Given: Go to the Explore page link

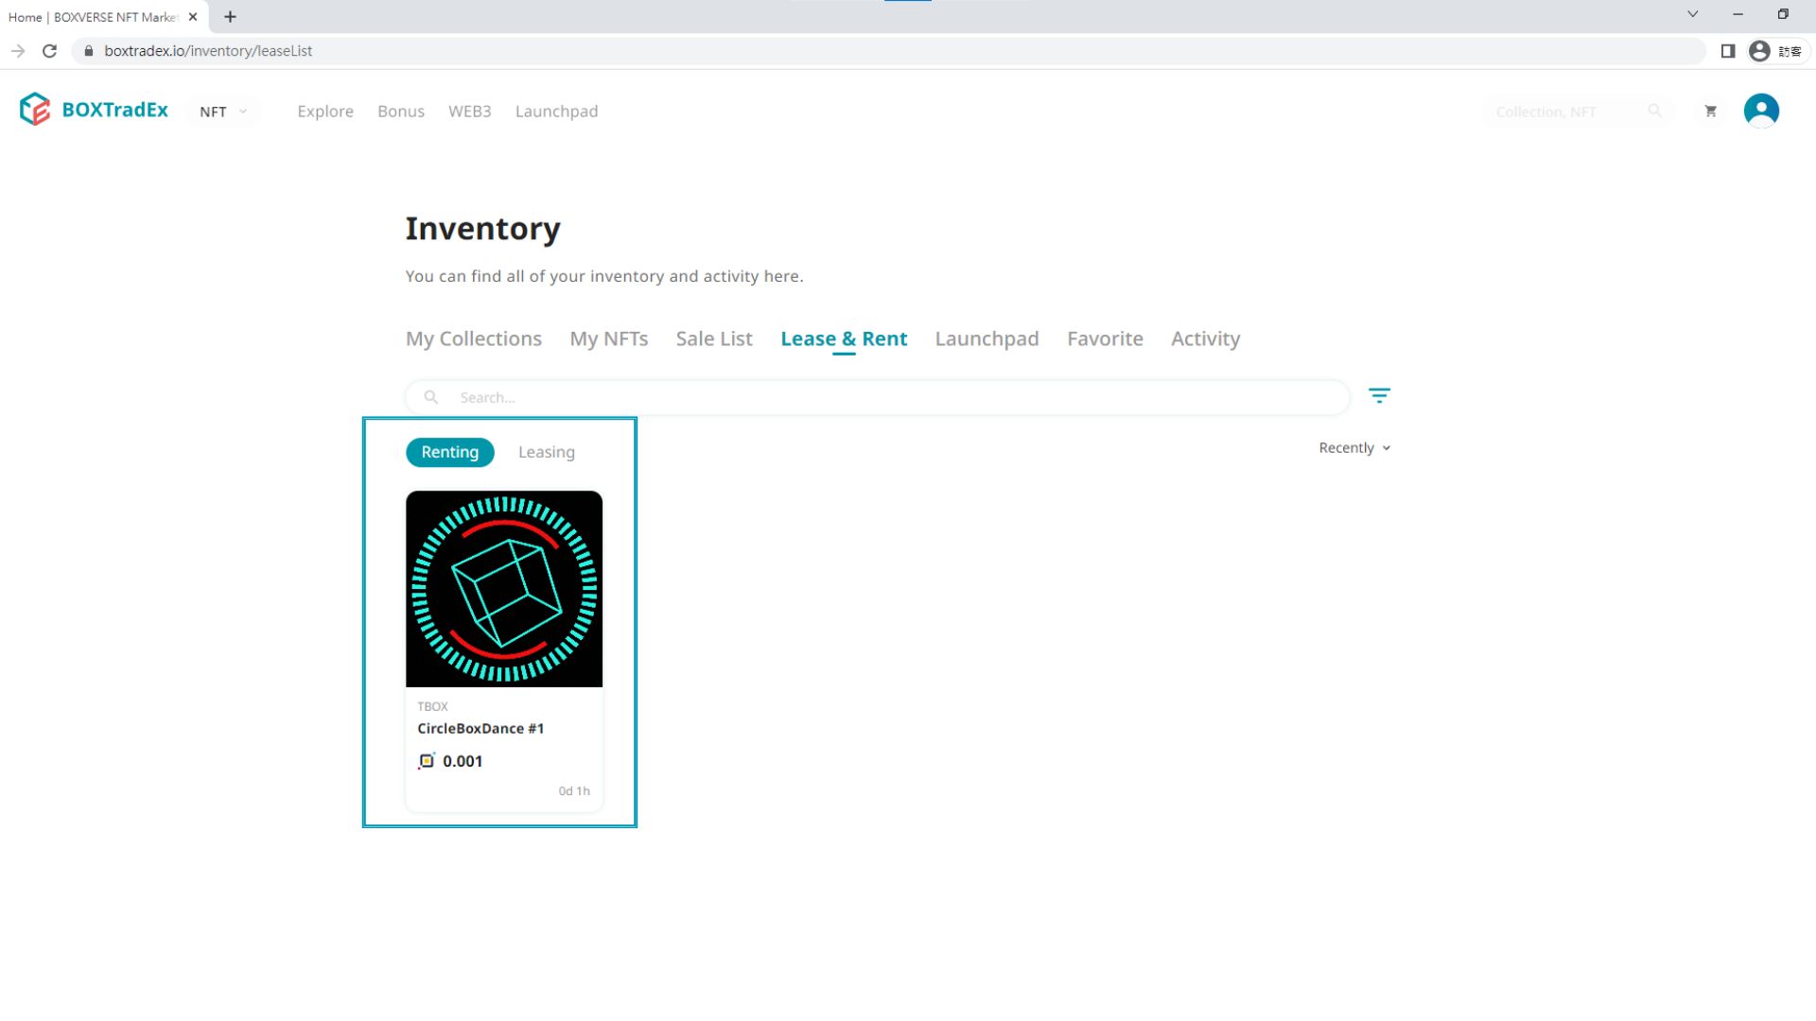Looking at the screenshot, I should pyautogui.click(x=325, y=112).
